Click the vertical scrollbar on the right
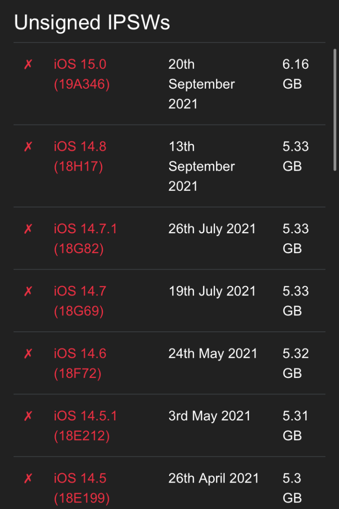Viewport: 339px width, 509px height. (x=335, y=109)
